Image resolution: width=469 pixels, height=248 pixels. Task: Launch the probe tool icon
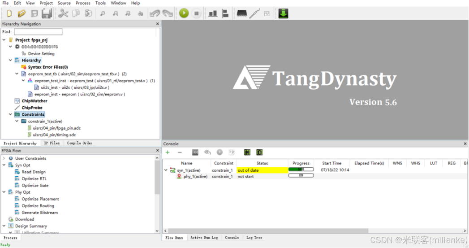254,13
